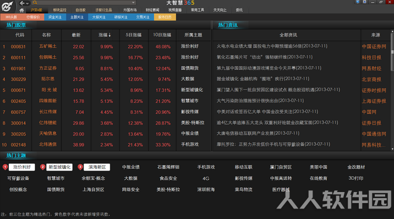Select the top theme 滨海新区 button
The height and width of the screenshot is (219, 394).
[x=97, y=167]
